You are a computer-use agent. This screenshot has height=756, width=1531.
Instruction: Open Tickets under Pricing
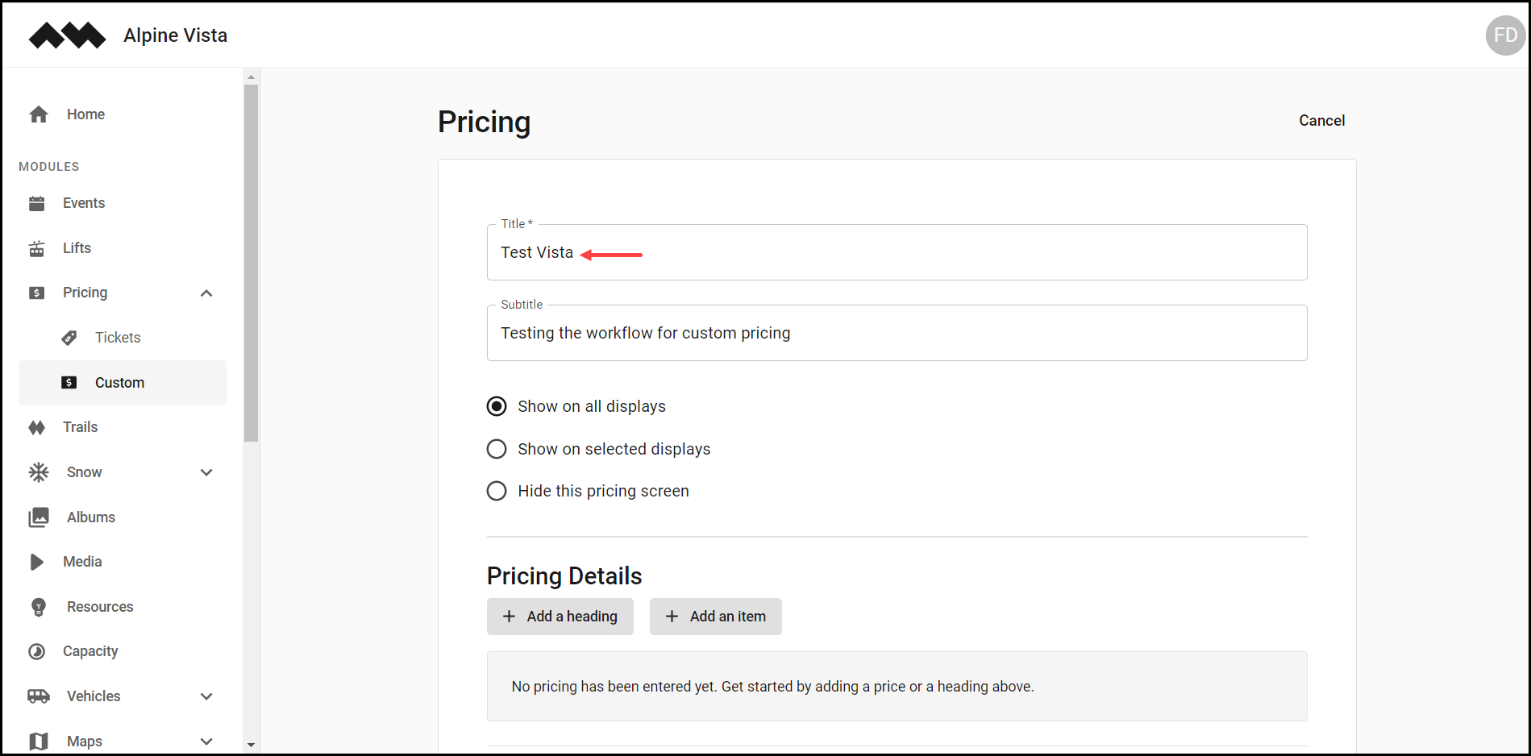pos(123,338)
